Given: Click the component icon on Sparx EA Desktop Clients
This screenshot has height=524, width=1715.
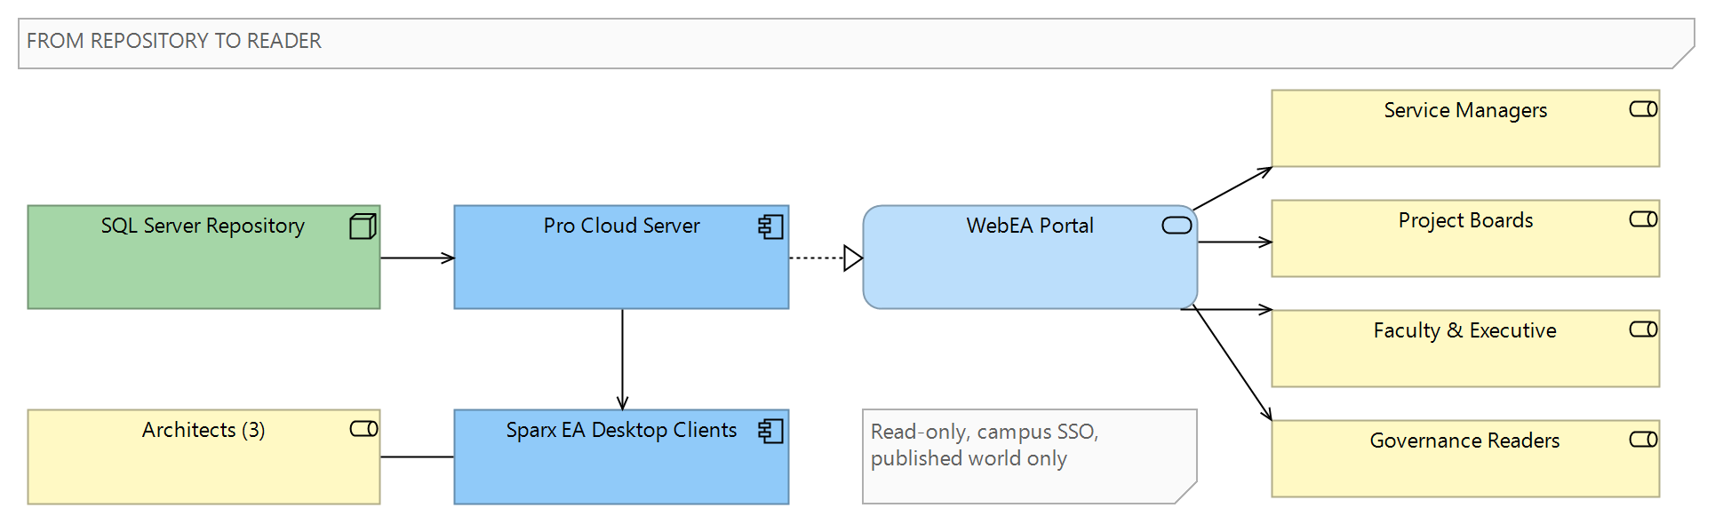Looking at the screenshot, I should click(770, 432).
